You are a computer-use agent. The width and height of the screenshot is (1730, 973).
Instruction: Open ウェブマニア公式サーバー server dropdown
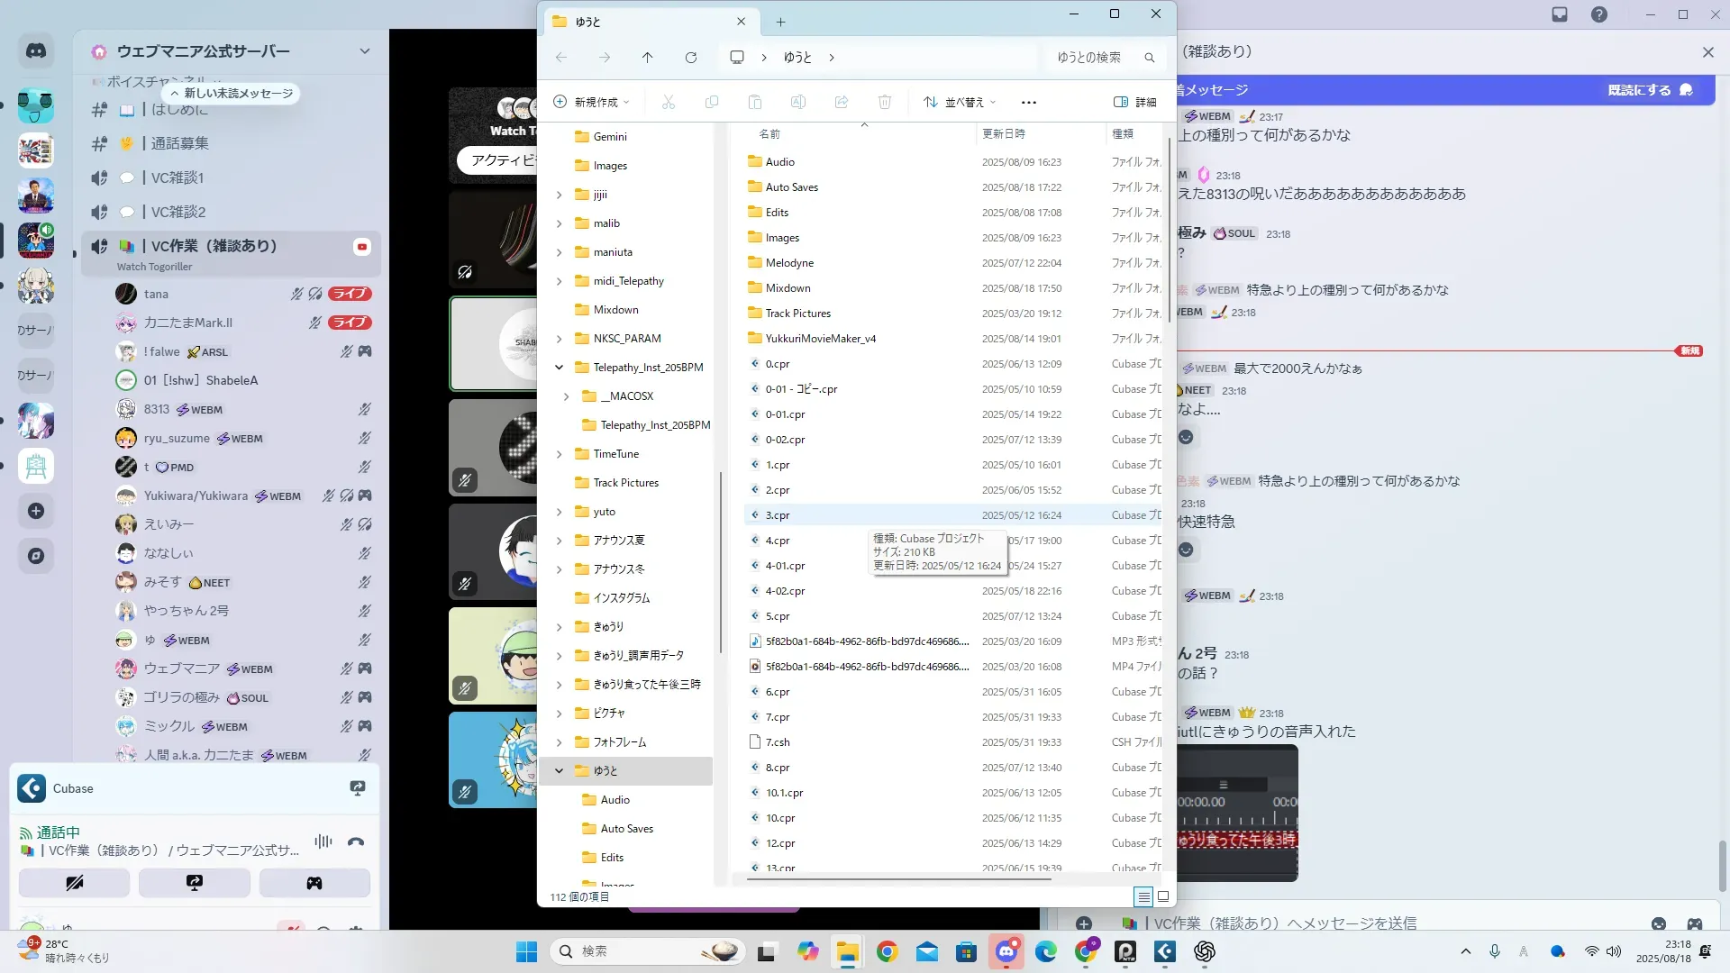(364, 51)
